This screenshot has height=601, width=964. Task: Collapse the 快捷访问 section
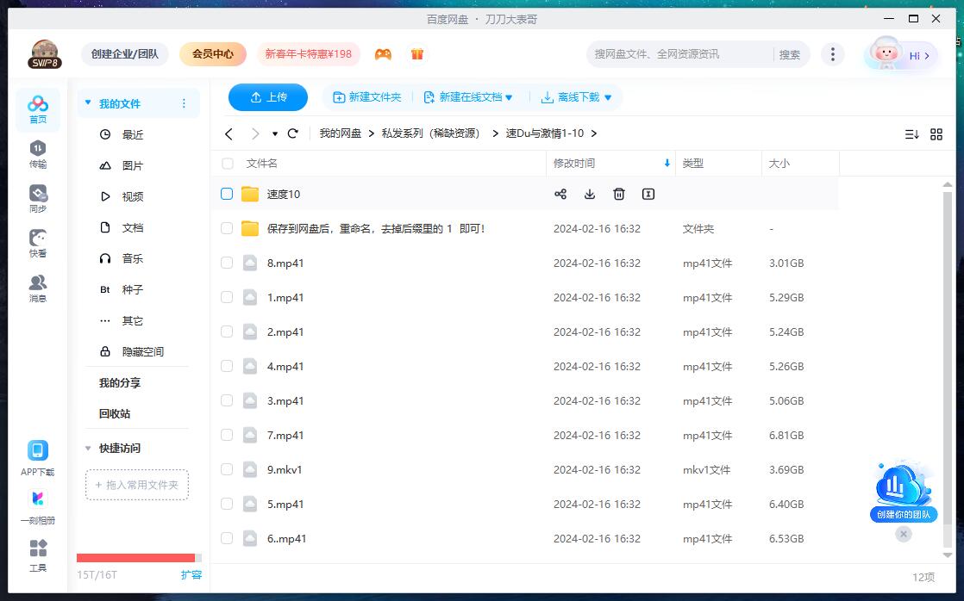tap(87, 448)
